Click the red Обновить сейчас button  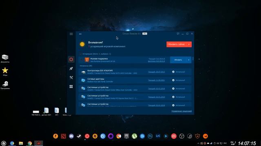177,44
